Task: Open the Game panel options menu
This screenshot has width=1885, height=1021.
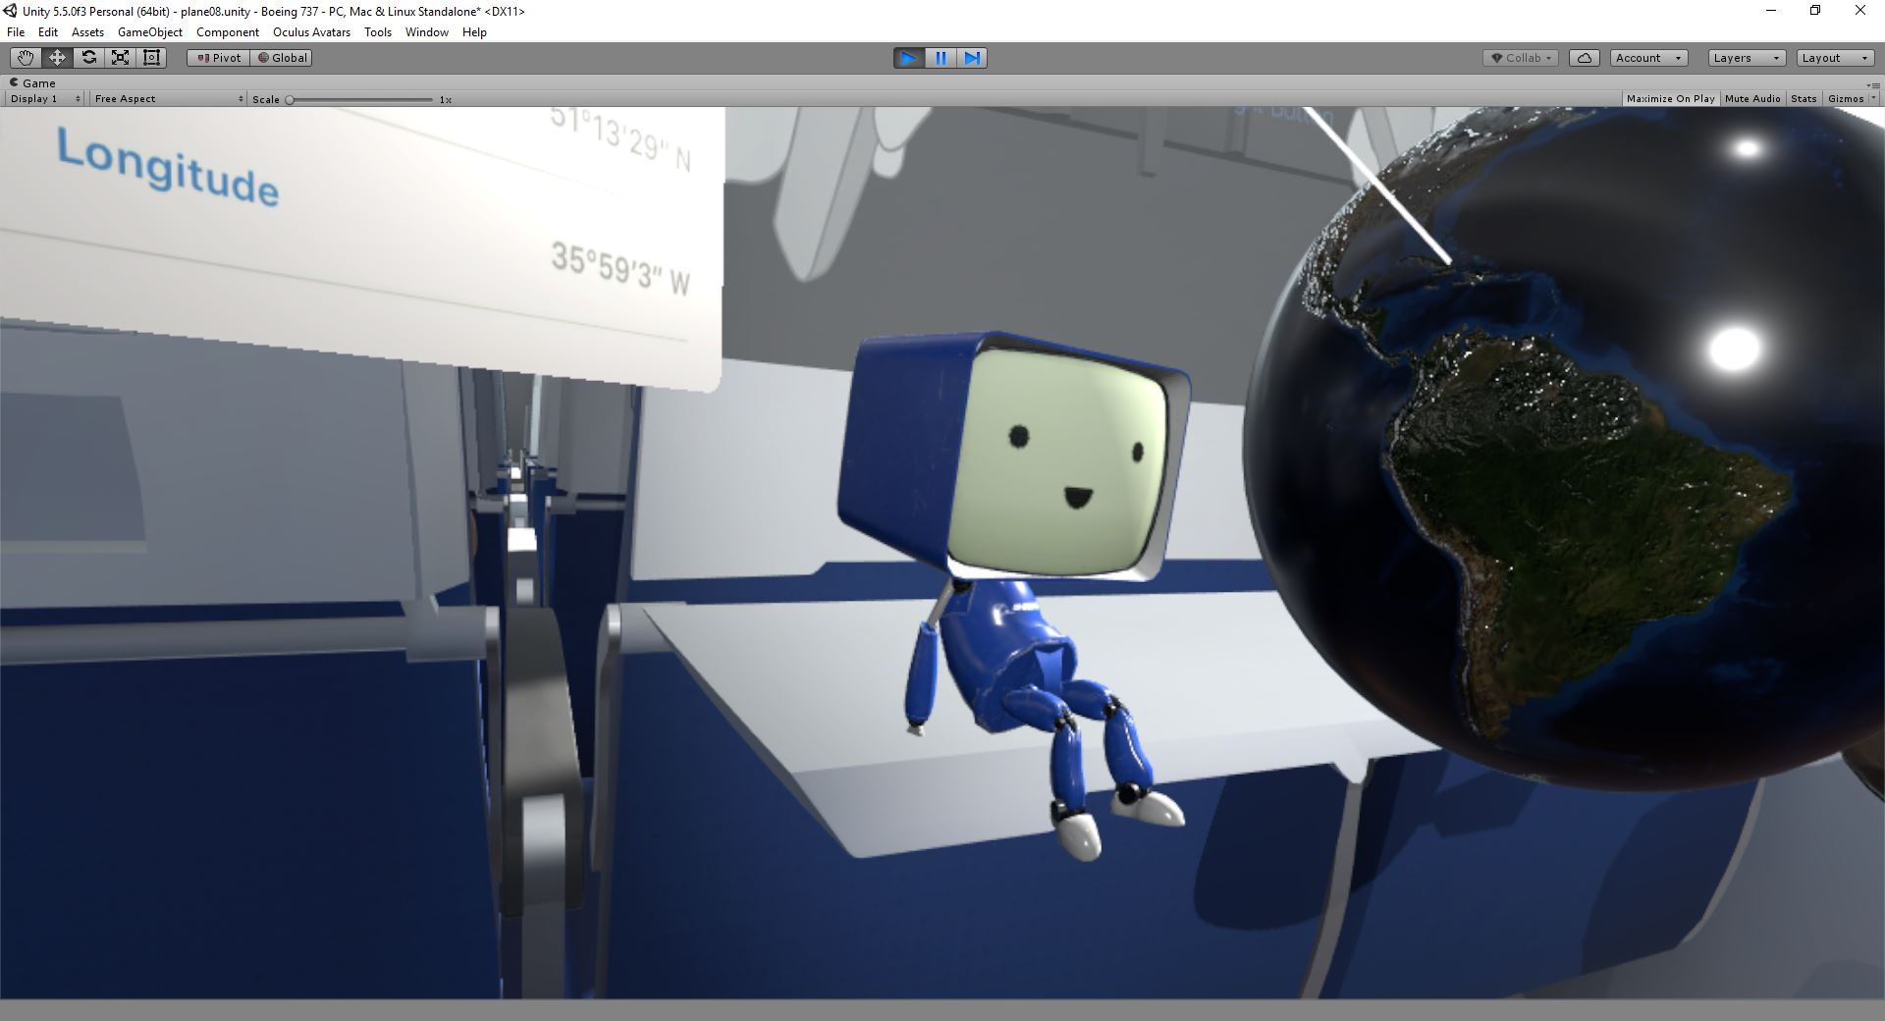Action: 1875,84
